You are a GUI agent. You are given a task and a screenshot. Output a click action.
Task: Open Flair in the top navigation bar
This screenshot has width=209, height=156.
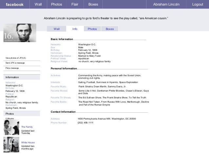(x=75, y=4)
